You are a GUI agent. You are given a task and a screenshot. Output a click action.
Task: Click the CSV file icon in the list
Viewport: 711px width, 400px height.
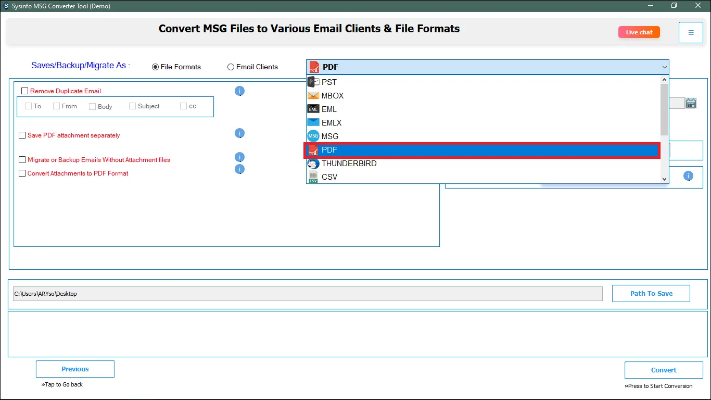pos(313,177)
